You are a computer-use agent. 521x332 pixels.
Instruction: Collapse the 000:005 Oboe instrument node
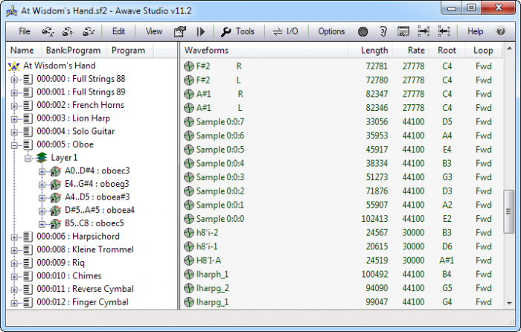point(14,144)
